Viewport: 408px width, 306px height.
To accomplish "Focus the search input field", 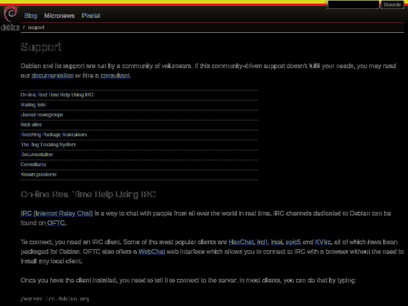I will coord(353,5).
